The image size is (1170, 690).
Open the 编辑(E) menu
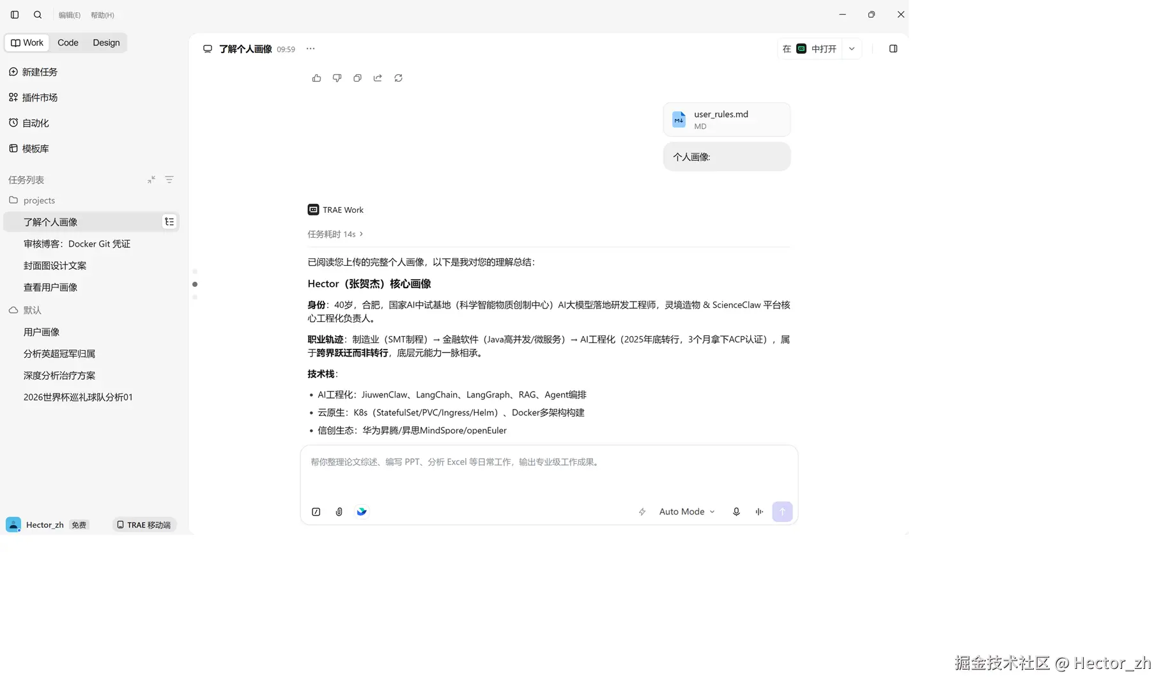pos(70,15)
